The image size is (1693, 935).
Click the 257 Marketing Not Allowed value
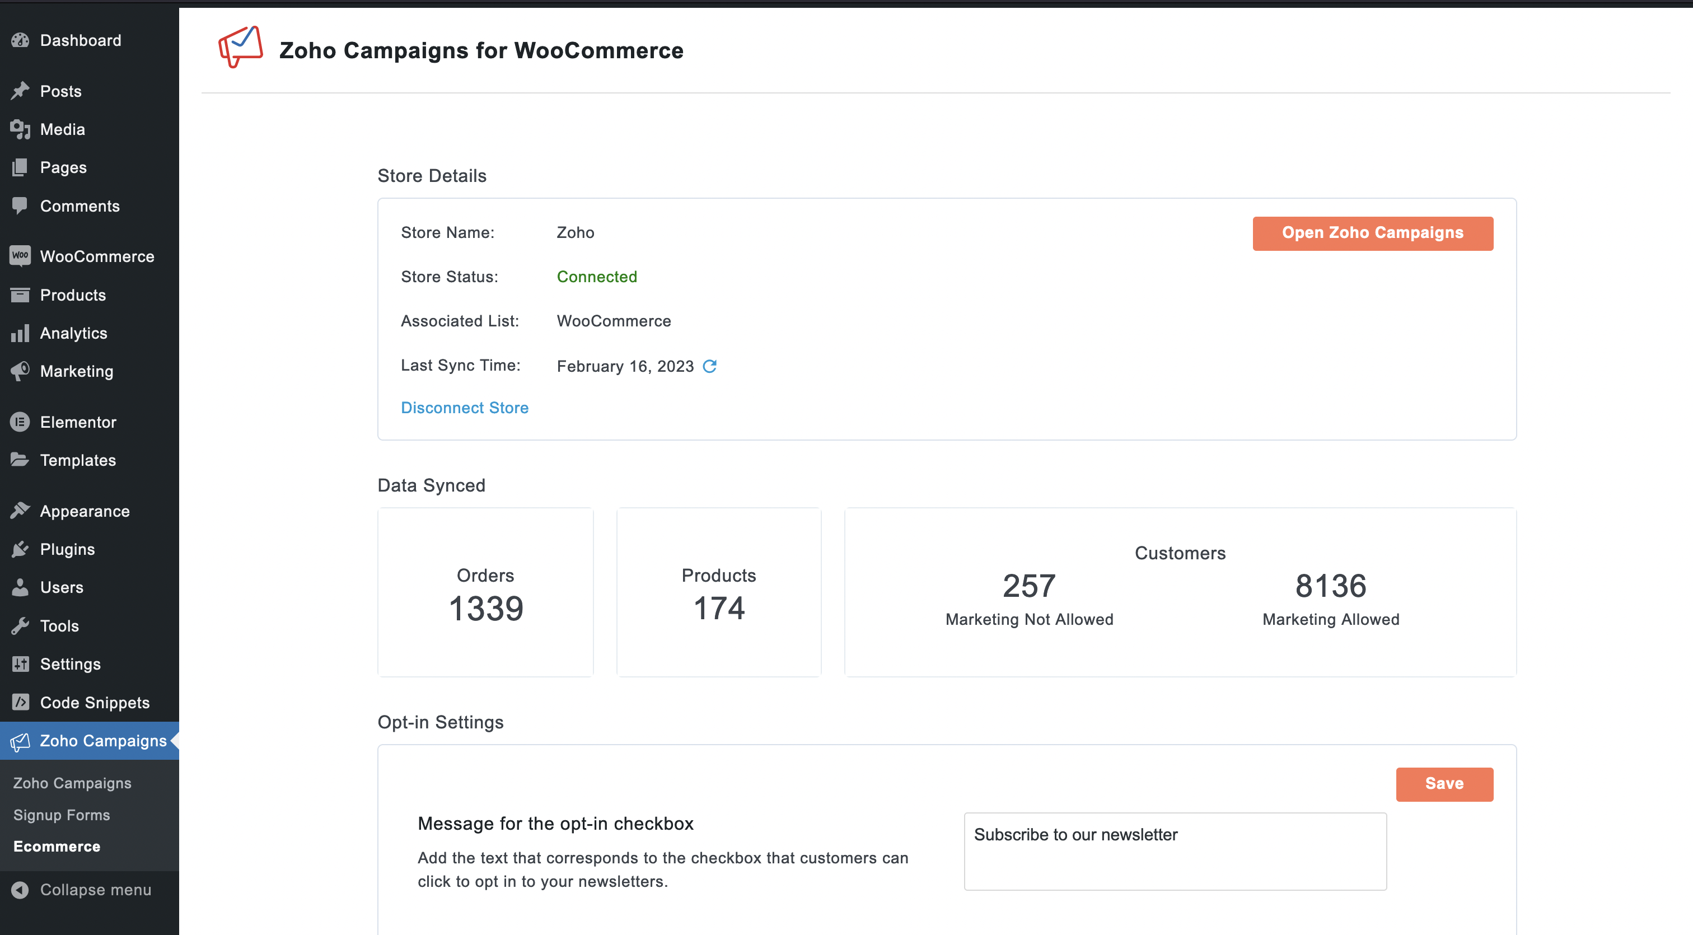click(1028, 586)
